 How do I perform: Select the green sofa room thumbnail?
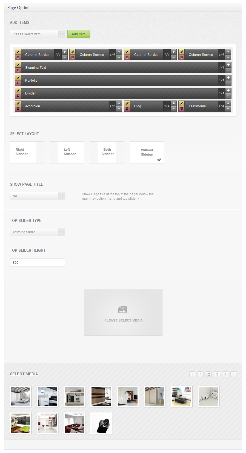[21, 423]
